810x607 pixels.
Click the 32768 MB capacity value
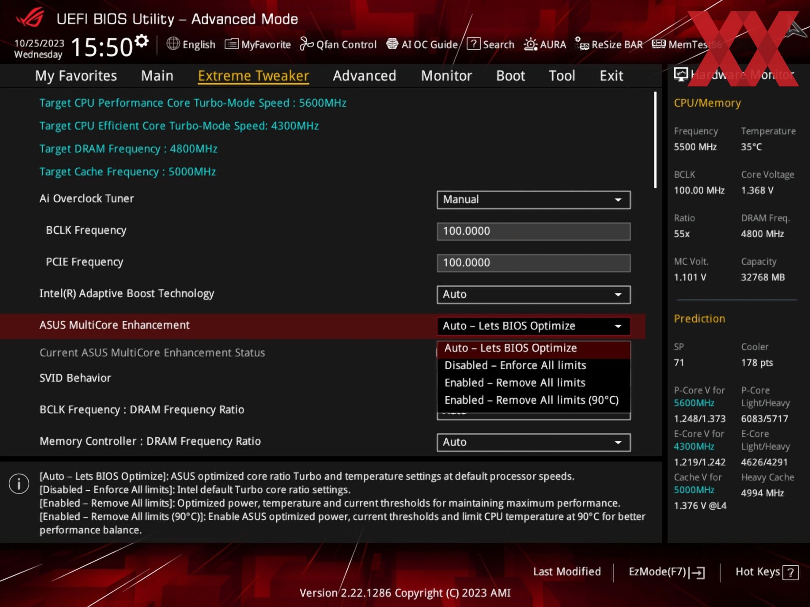pyautogui.click(x=763, y=277)
